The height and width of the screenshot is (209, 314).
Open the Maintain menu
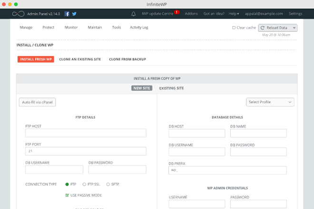point(95,28)
